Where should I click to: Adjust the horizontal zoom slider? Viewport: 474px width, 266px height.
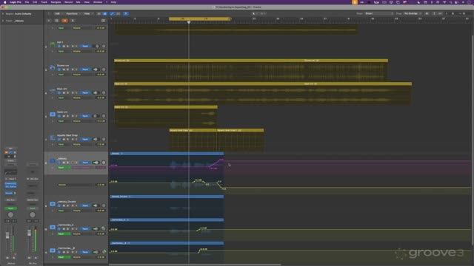[463, 13]
